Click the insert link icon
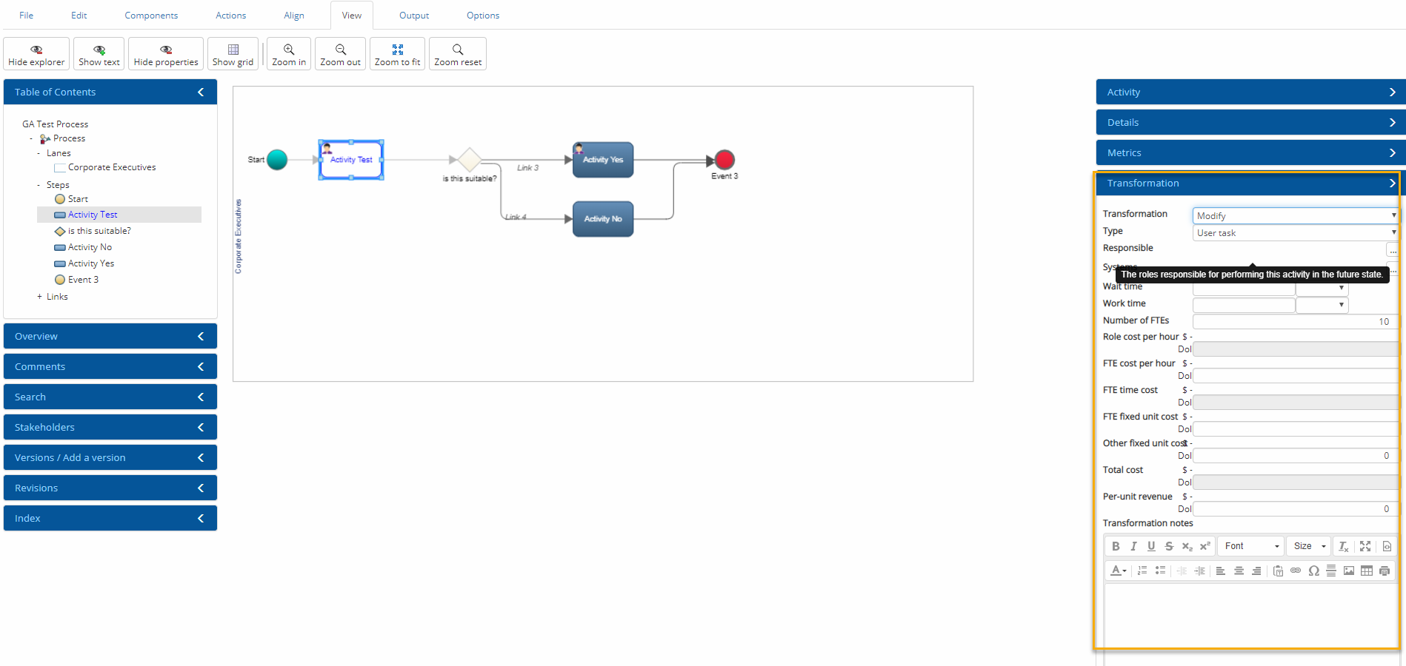 [x=1296, y=571]
